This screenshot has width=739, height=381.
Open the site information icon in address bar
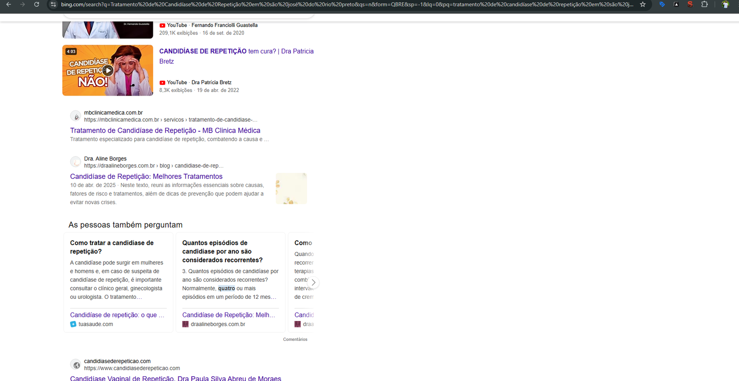click(53, 4)
